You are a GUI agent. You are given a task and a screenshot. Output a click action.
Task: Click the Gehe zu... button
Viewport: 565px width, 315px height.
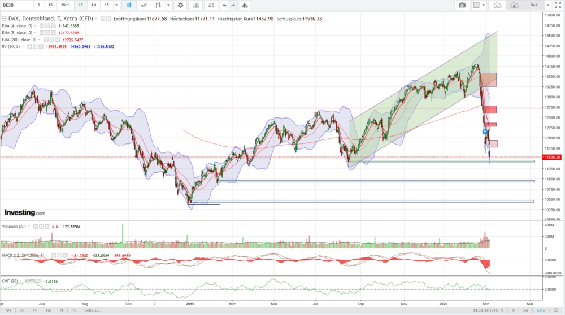pyautogui.click(x=93, y=310)
